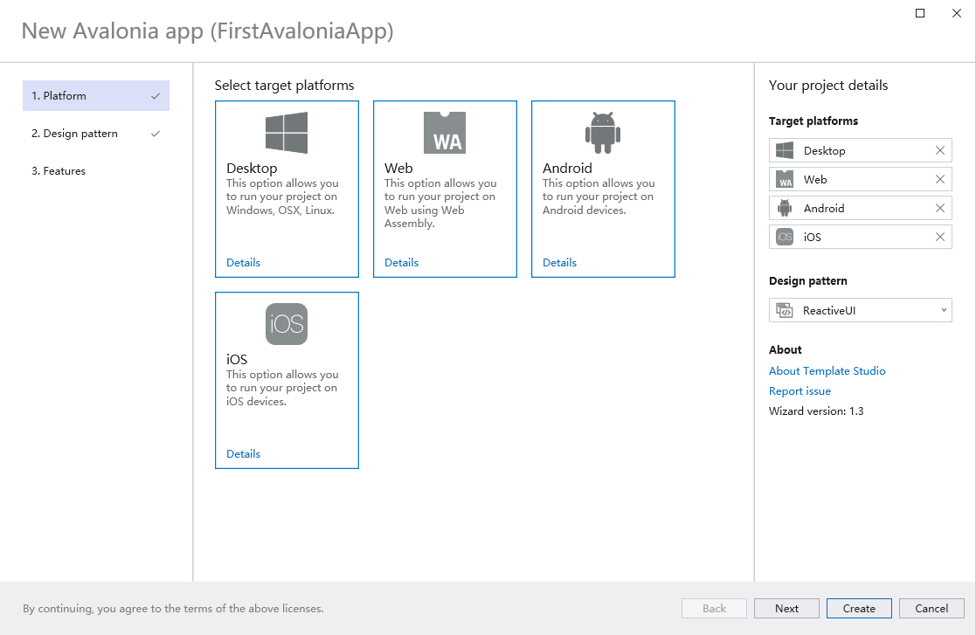Click the Create button
The image size is (976, 635).
click(859, 608)
